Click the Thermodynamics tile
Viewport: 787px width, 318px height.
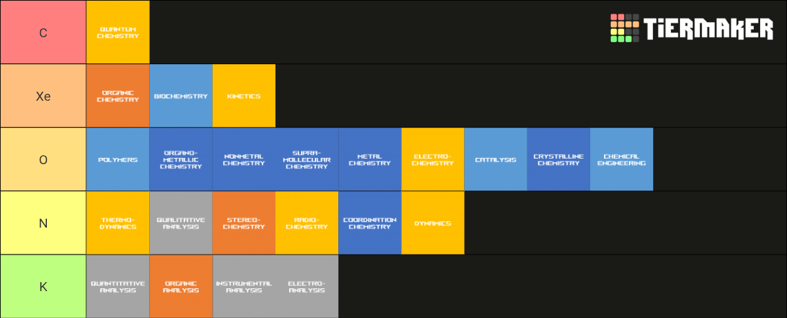pos(118,223)
